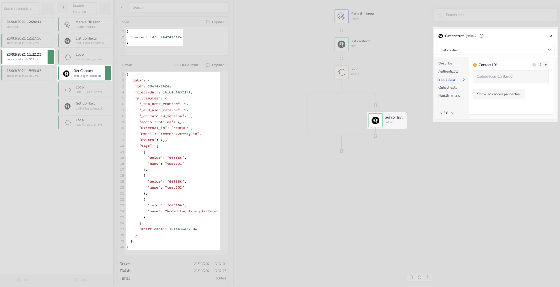Open Contact ID input type selector dropdown
The height and width of the screenshot is (287, 560).
(x=543, y=65)
